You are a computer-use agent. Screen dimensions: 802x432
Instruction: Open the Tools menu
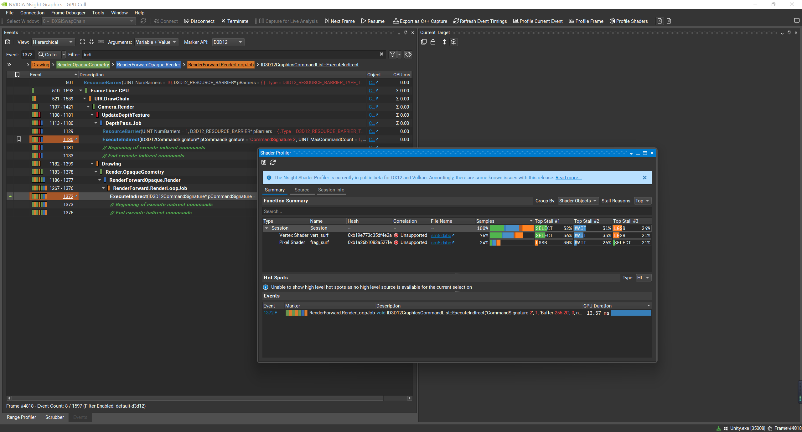coord(98,13)
